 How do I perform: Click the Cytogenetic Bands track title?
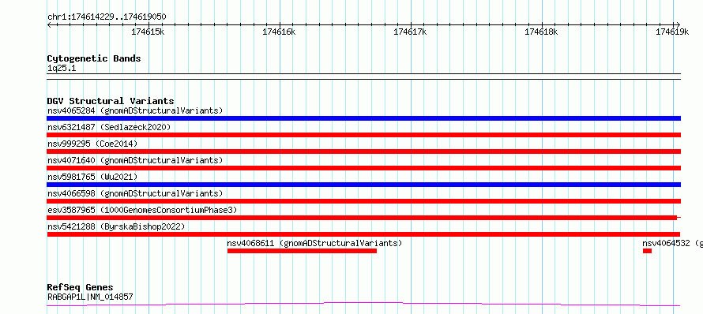[x=94, y=58]
